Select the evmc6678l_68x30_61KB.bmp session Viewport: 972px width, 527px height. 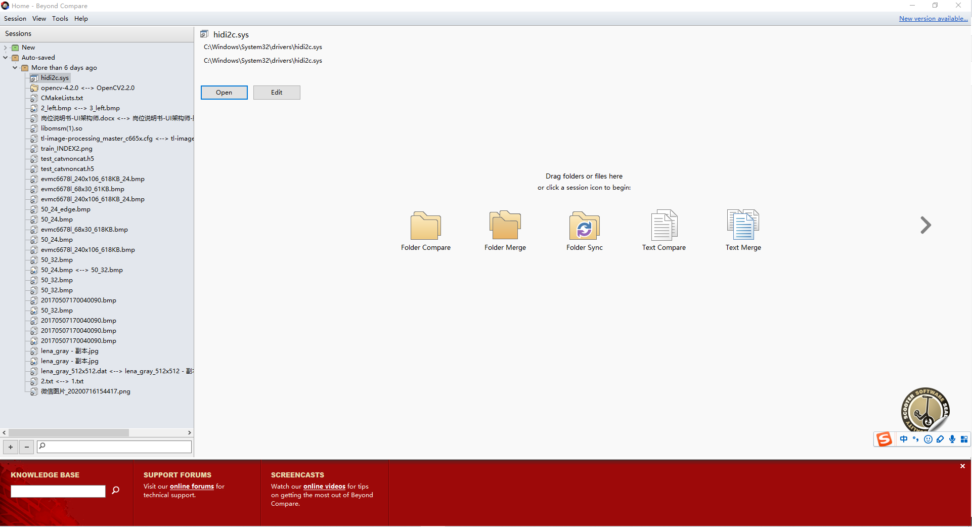coord(82,189)
